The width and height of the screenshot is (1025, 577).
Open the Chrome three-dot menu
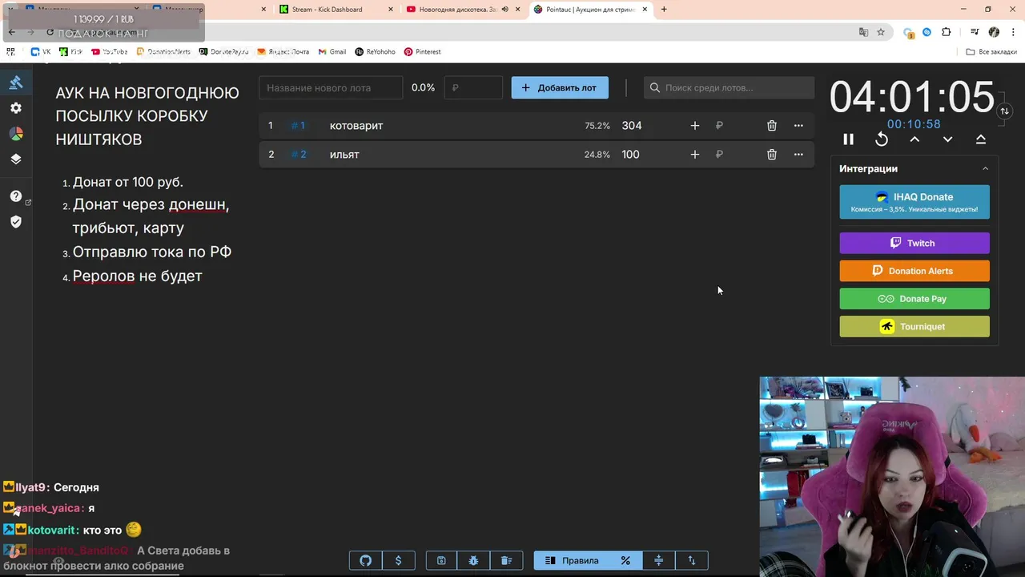[x=1011, y=32]
